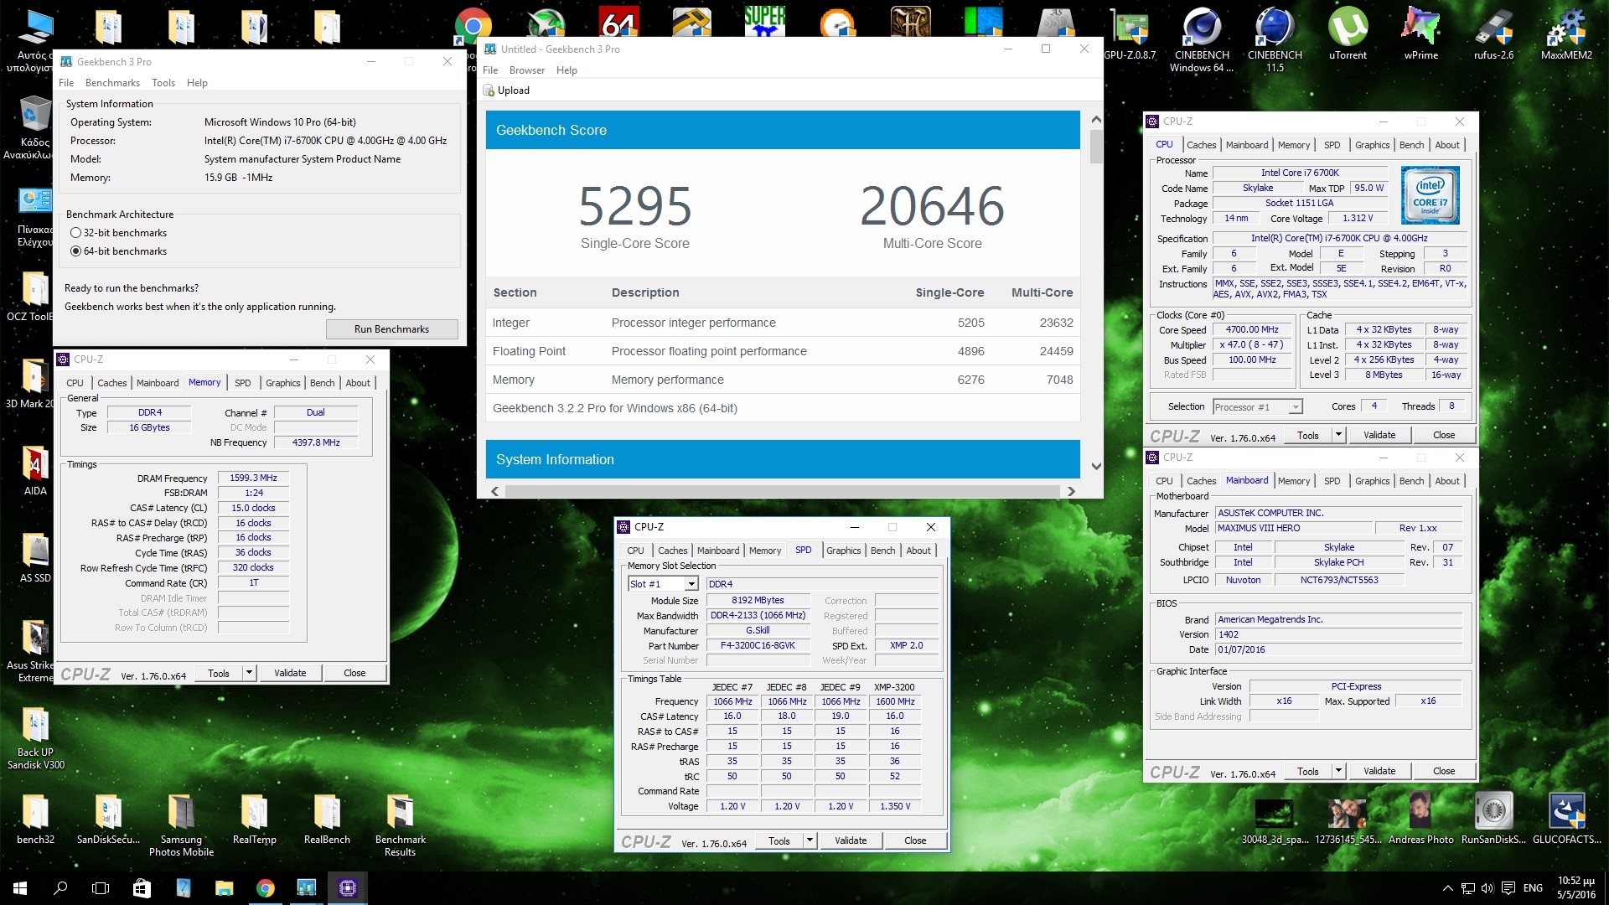
Task: Open Action Center notifications icon
Action: (x=1508, y=888)
